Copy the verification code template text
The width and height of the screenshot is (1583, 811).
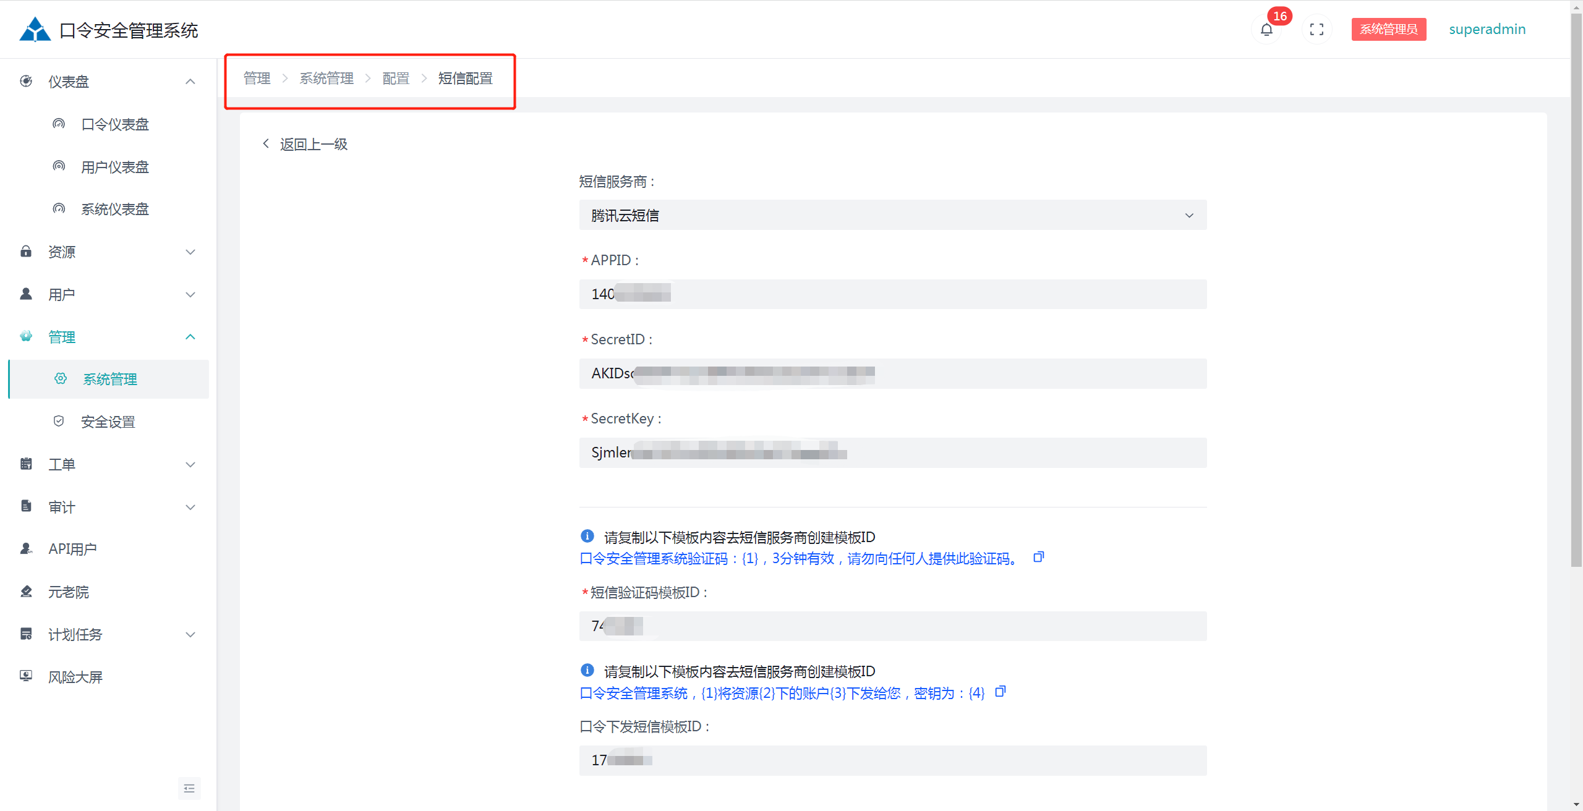pos(1039,558)
